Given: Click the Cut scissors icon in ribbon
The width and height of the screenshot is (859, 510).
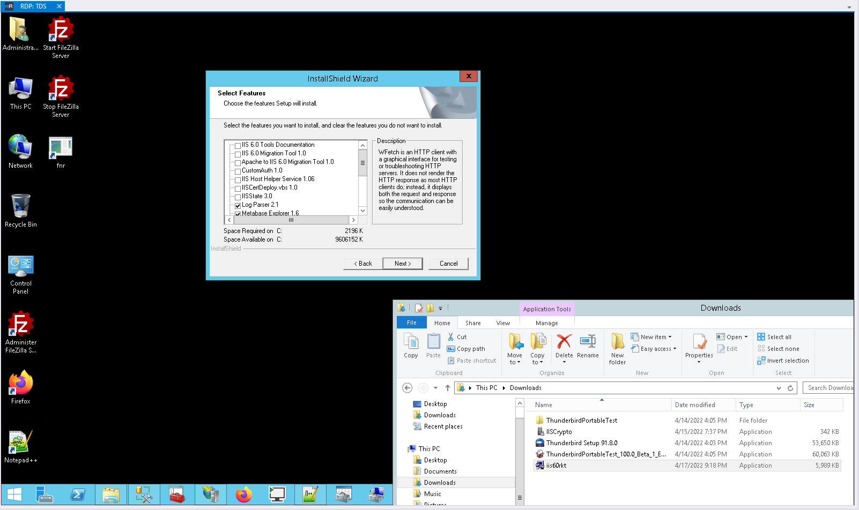Looking at the screenshot, I should click(x=451, y=337).
